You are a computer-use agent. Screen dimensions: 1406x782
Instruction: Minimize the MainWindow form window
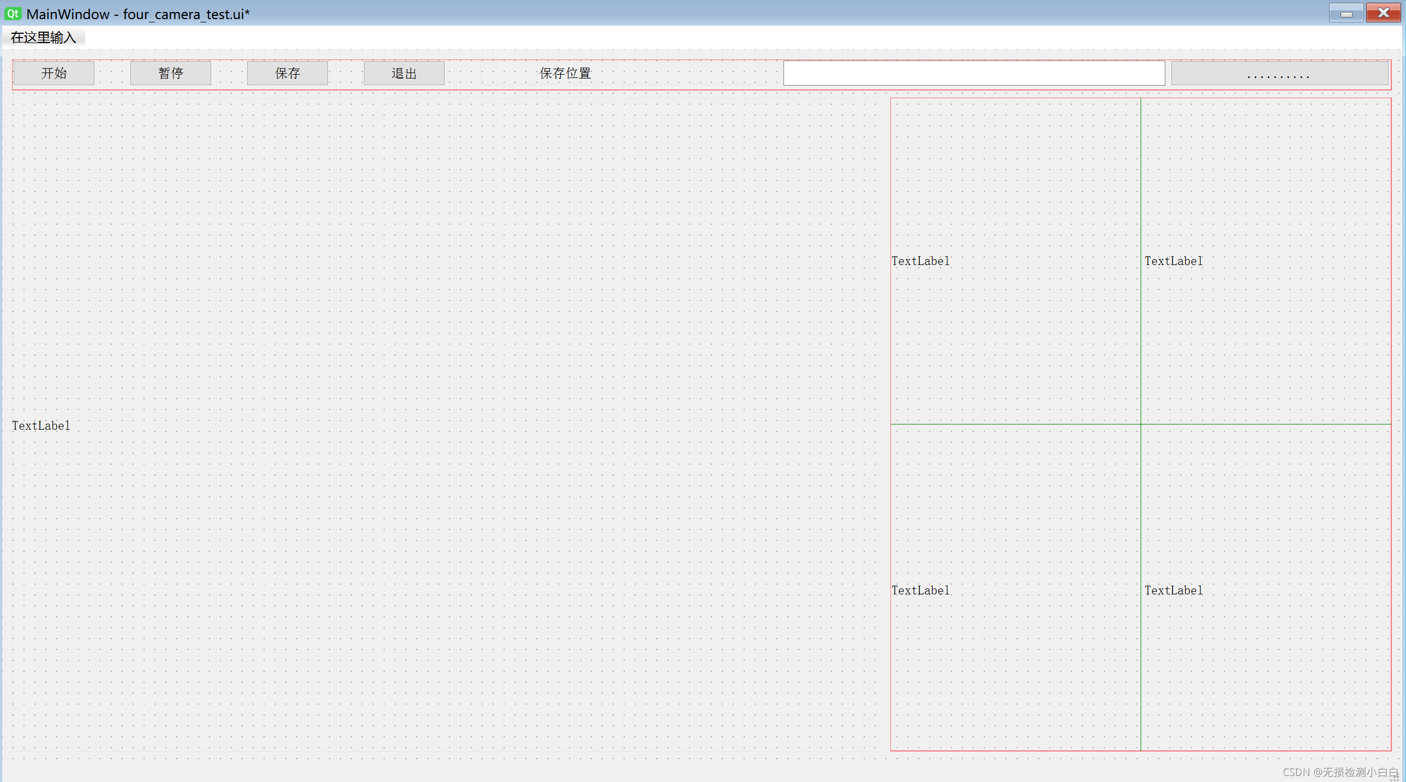(x=1345, y=13)
